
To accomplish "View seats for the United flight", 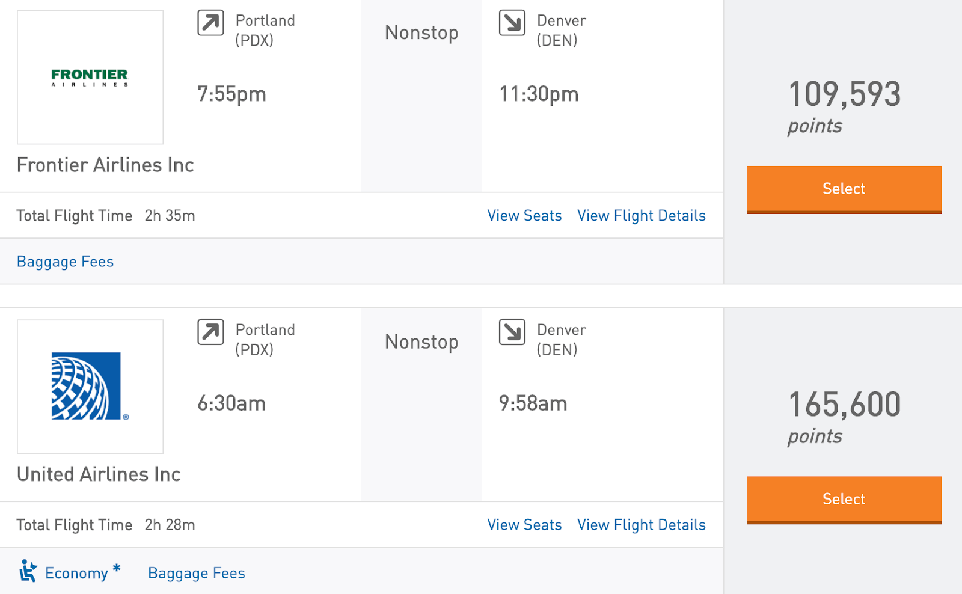I will point(524,525).
